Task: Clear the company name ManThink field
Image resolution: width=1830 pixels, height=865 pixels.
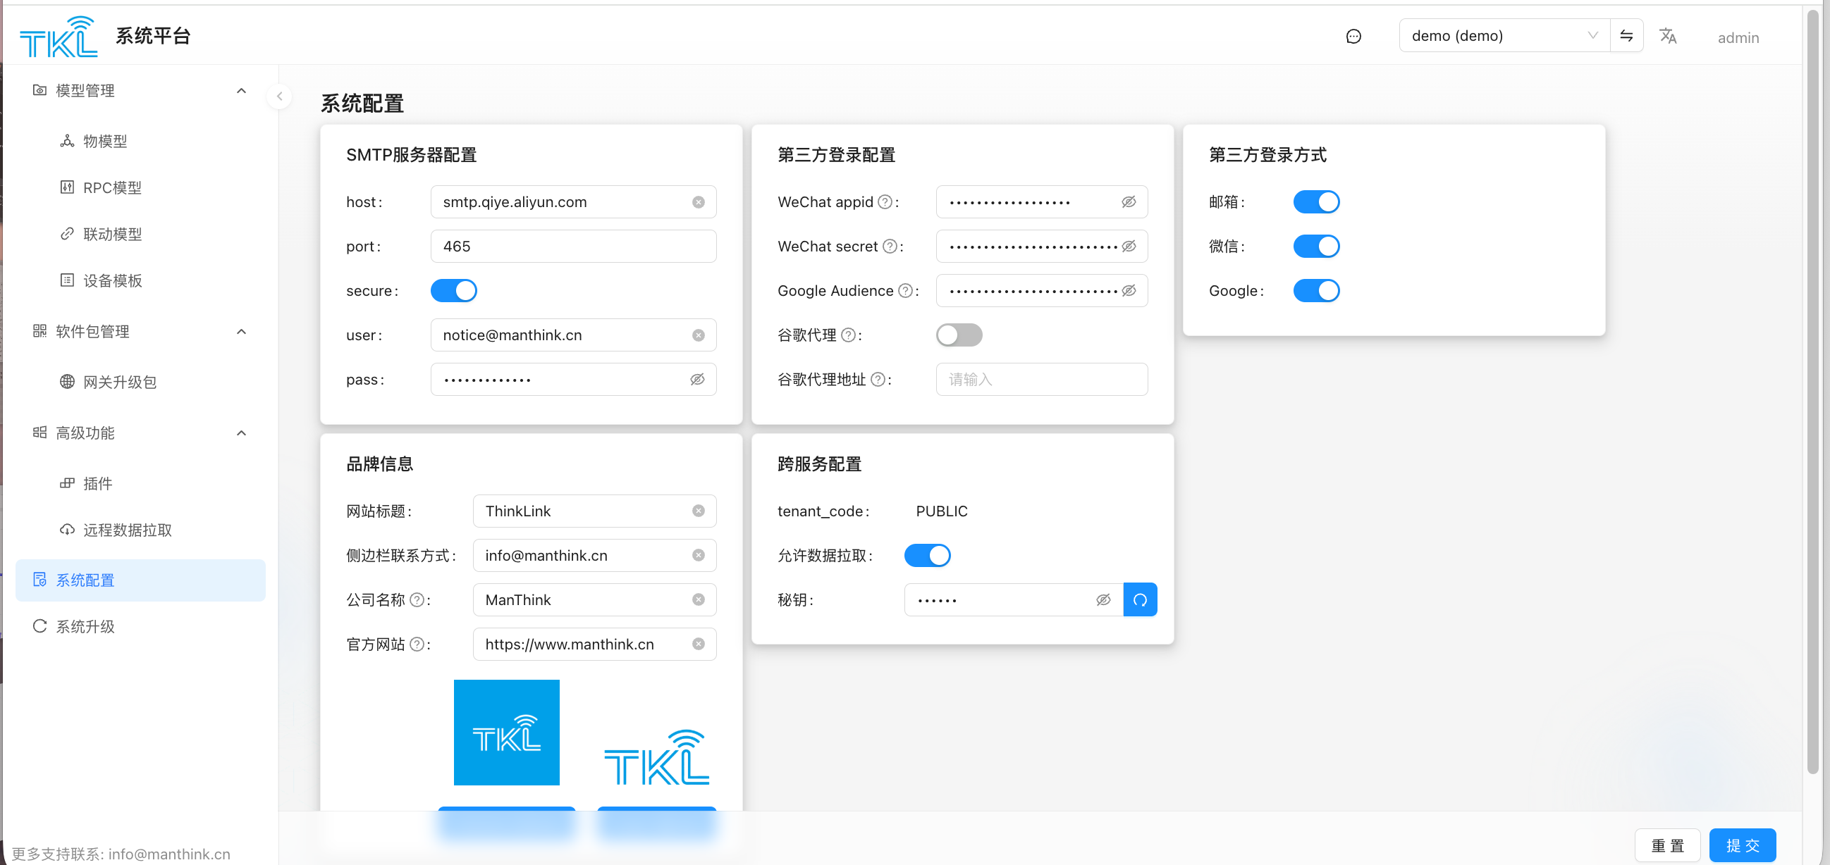Action: point(699,599)
